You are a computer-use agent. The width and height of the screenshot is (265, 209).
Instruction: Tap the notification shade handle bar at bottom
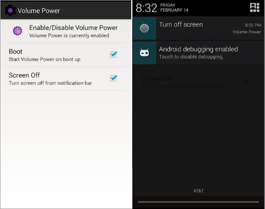point(198,202)
